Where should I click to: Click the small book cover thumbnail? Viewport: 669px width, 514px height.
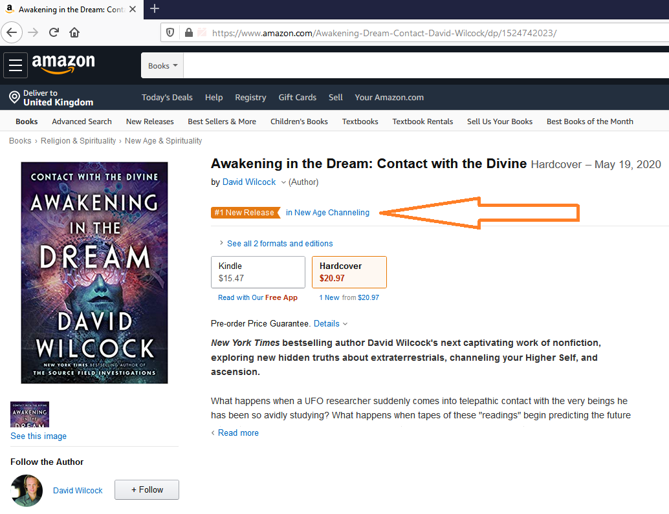pos(30,414)
